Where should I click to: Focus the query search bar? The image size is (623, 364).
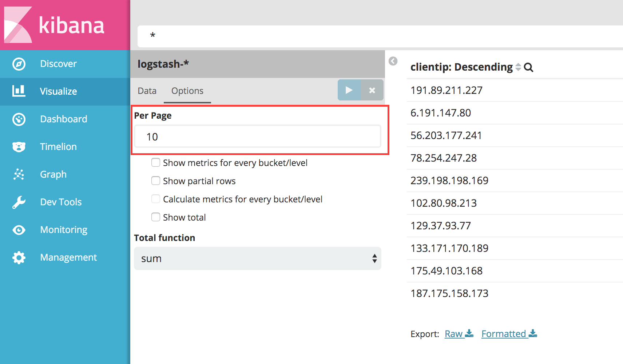coord(380,36)
